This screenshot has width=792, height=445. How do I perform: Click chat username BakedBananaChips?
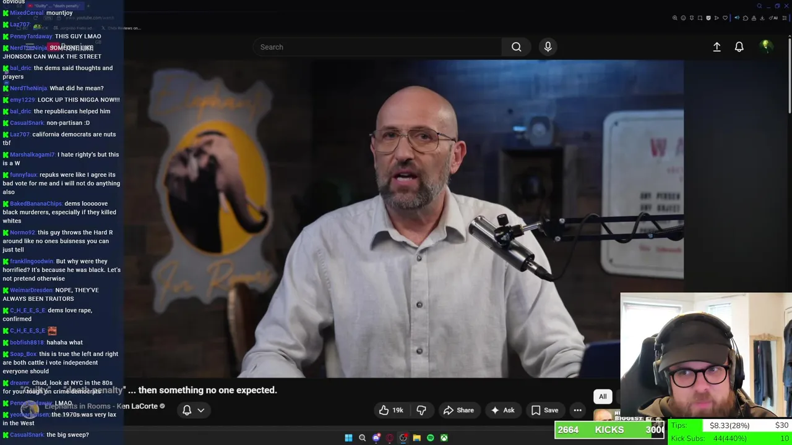point(36,203)
